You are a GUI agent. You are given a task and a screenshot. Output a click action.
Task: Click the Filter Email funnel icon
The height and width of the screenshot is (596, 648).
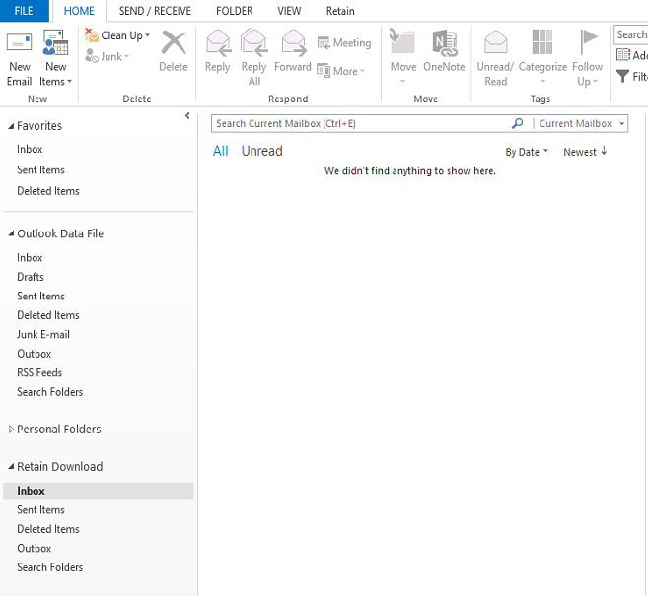(622, 76)
